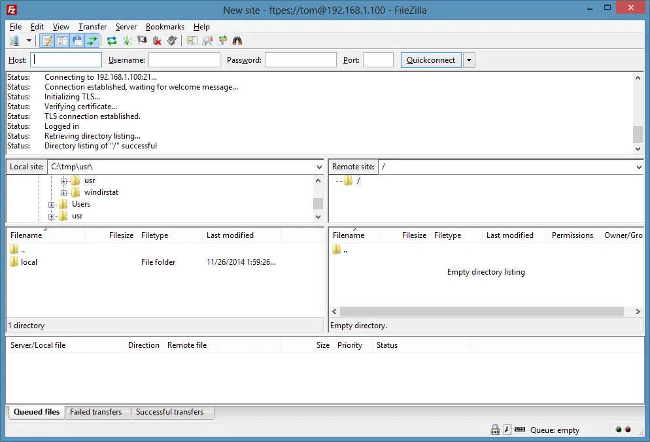Click the process queue toolbar icon
650x442 pixels.
[x=128, y=41]
